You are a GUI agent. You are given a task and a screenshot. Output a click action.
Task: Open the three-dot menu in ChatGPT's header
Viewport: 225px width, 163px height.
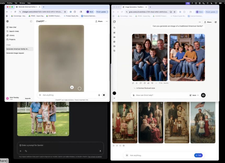(x=107, y=21)
